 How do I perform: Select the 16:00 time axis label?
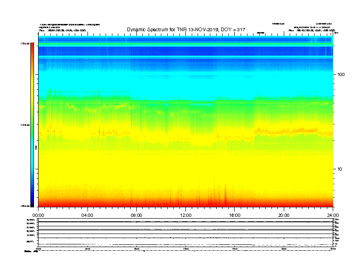pyautogui.click(x=235, y=215)
